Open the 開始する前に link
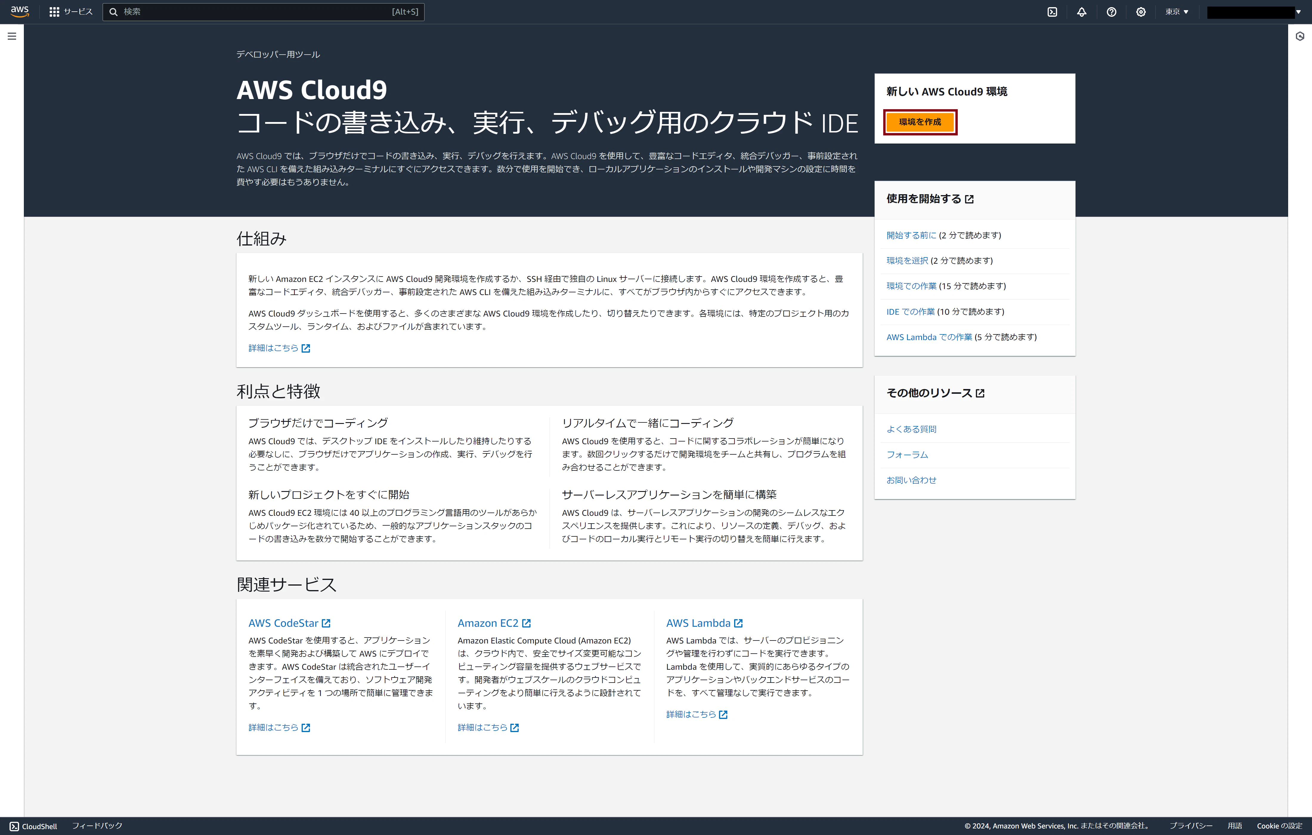Image resolution: width=1312 pixels, height=835 pixels. point(911,235)
